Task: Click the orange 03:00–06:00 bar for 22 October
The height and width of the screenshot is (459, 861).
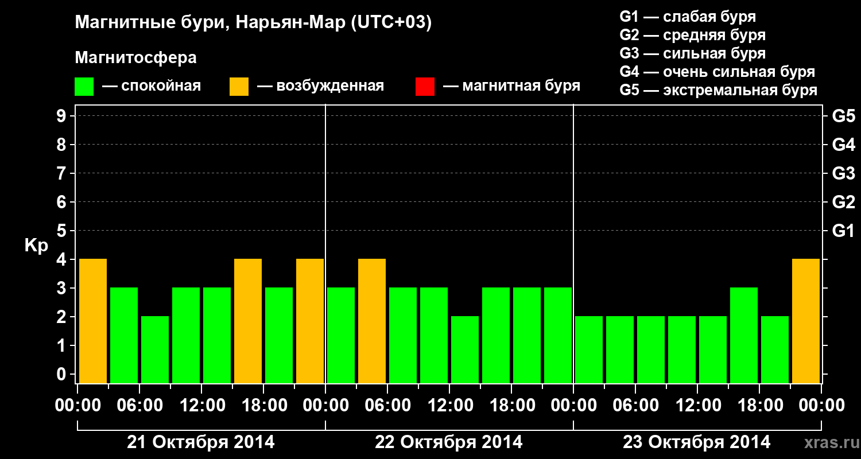Action: [x=372, y=321]
